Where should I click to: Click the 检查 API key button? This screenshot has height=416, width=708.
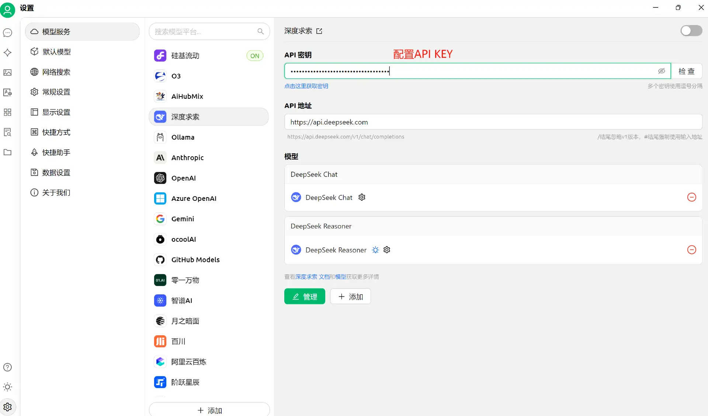(x=687, y=71)
